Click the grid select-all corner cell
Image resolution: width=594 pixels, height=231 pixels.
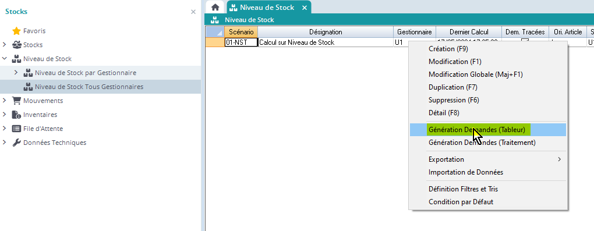[215, 32]
